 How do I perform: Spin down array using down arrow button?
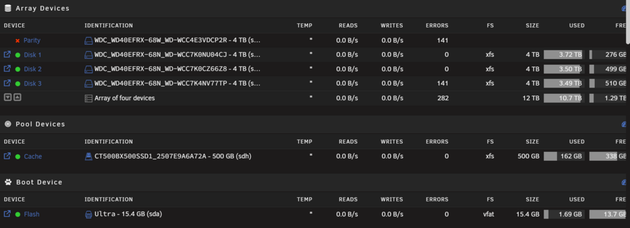[x=8, y=98]
